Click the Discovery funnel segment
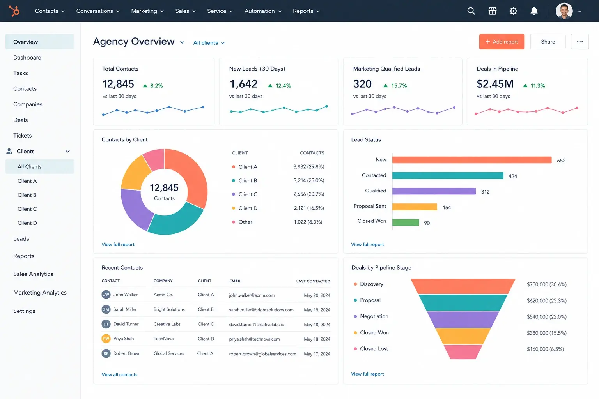The image size is (599, 399). (463, 286)
